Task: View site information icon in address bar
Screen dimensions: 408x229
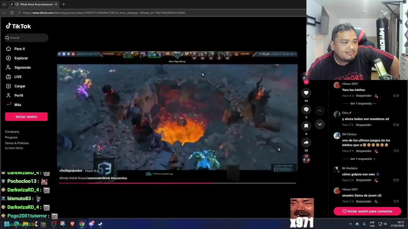Action: point(19,13)
